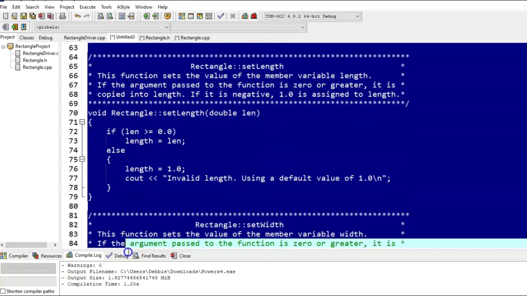Click the New file toolbar icon
Screen dimensions: 527x296
click(x=5, y=16)
